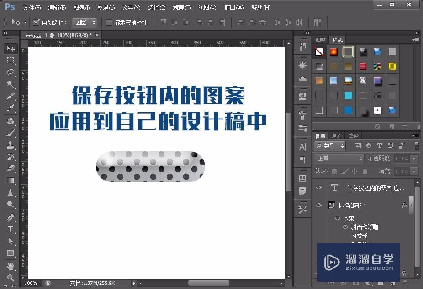Collapse effects using fx arrow on 圆角矩形 1

(x=412, y=206)
